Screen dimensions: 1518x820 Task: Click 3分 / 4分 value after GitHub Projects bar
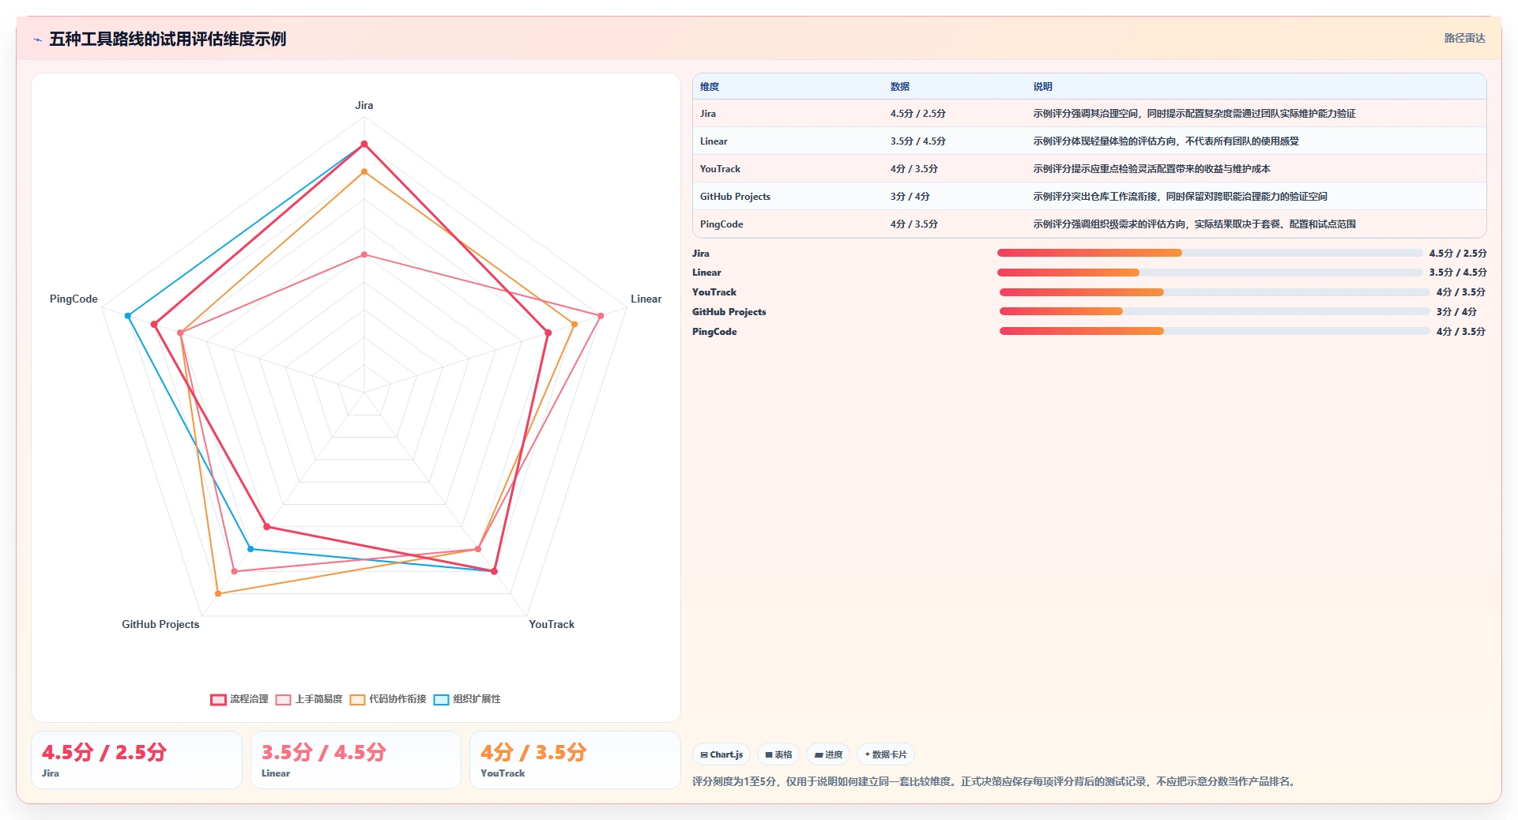click(x=1456, y=312)
